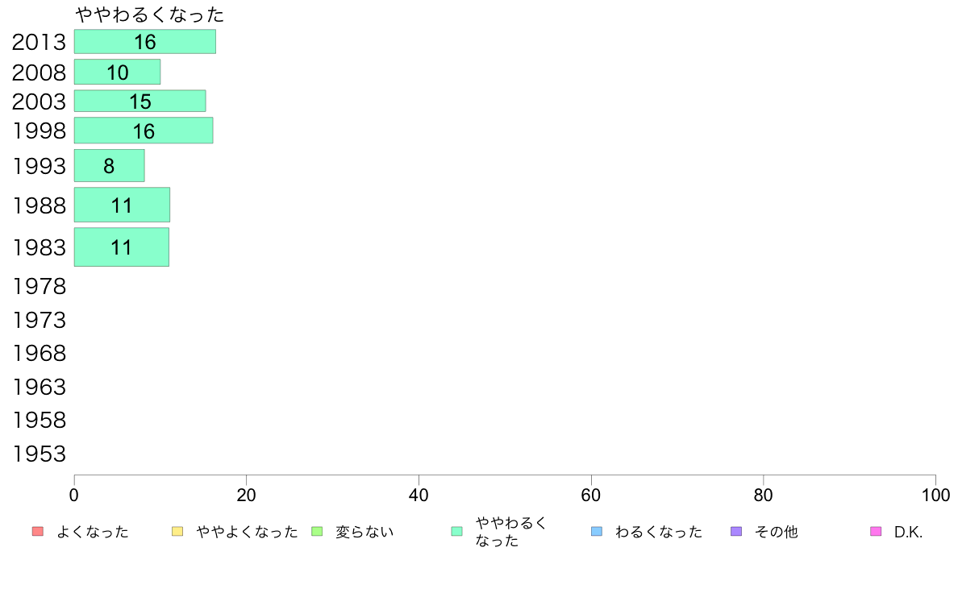This screenshot has height=593, width=958.
Task: Click the yellow ややよくなった legend swatch
Action: [x=177, y=532]
